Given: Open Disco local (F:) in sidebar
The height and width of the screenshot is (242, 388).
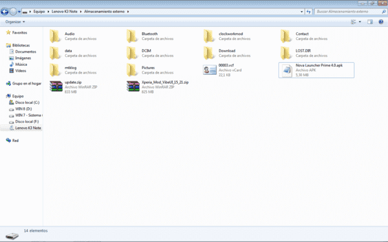Looking at the screenshot, I should (x=27, y=122).
